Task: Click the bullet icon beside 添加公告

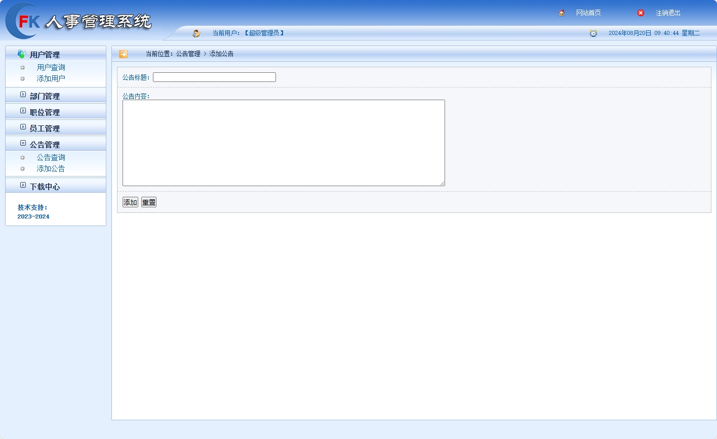Action: pos(22,168)
